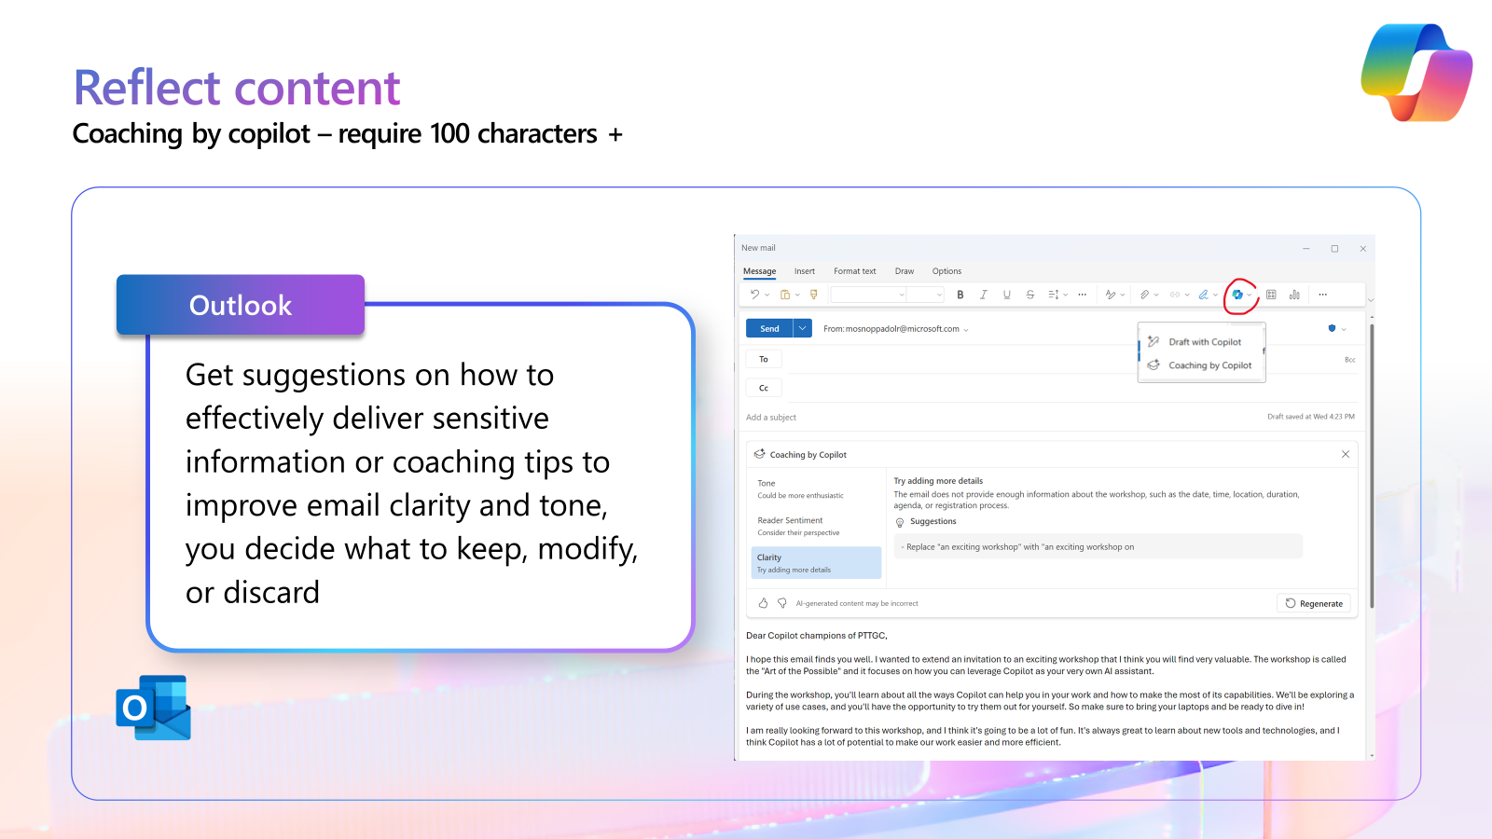Expand the Copilot icon dropdown arrow

pos(1250,296)
